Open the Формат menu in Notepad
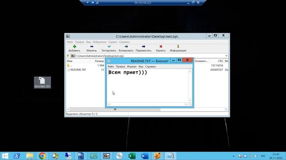The image size is (286, 160). (132, 67)
